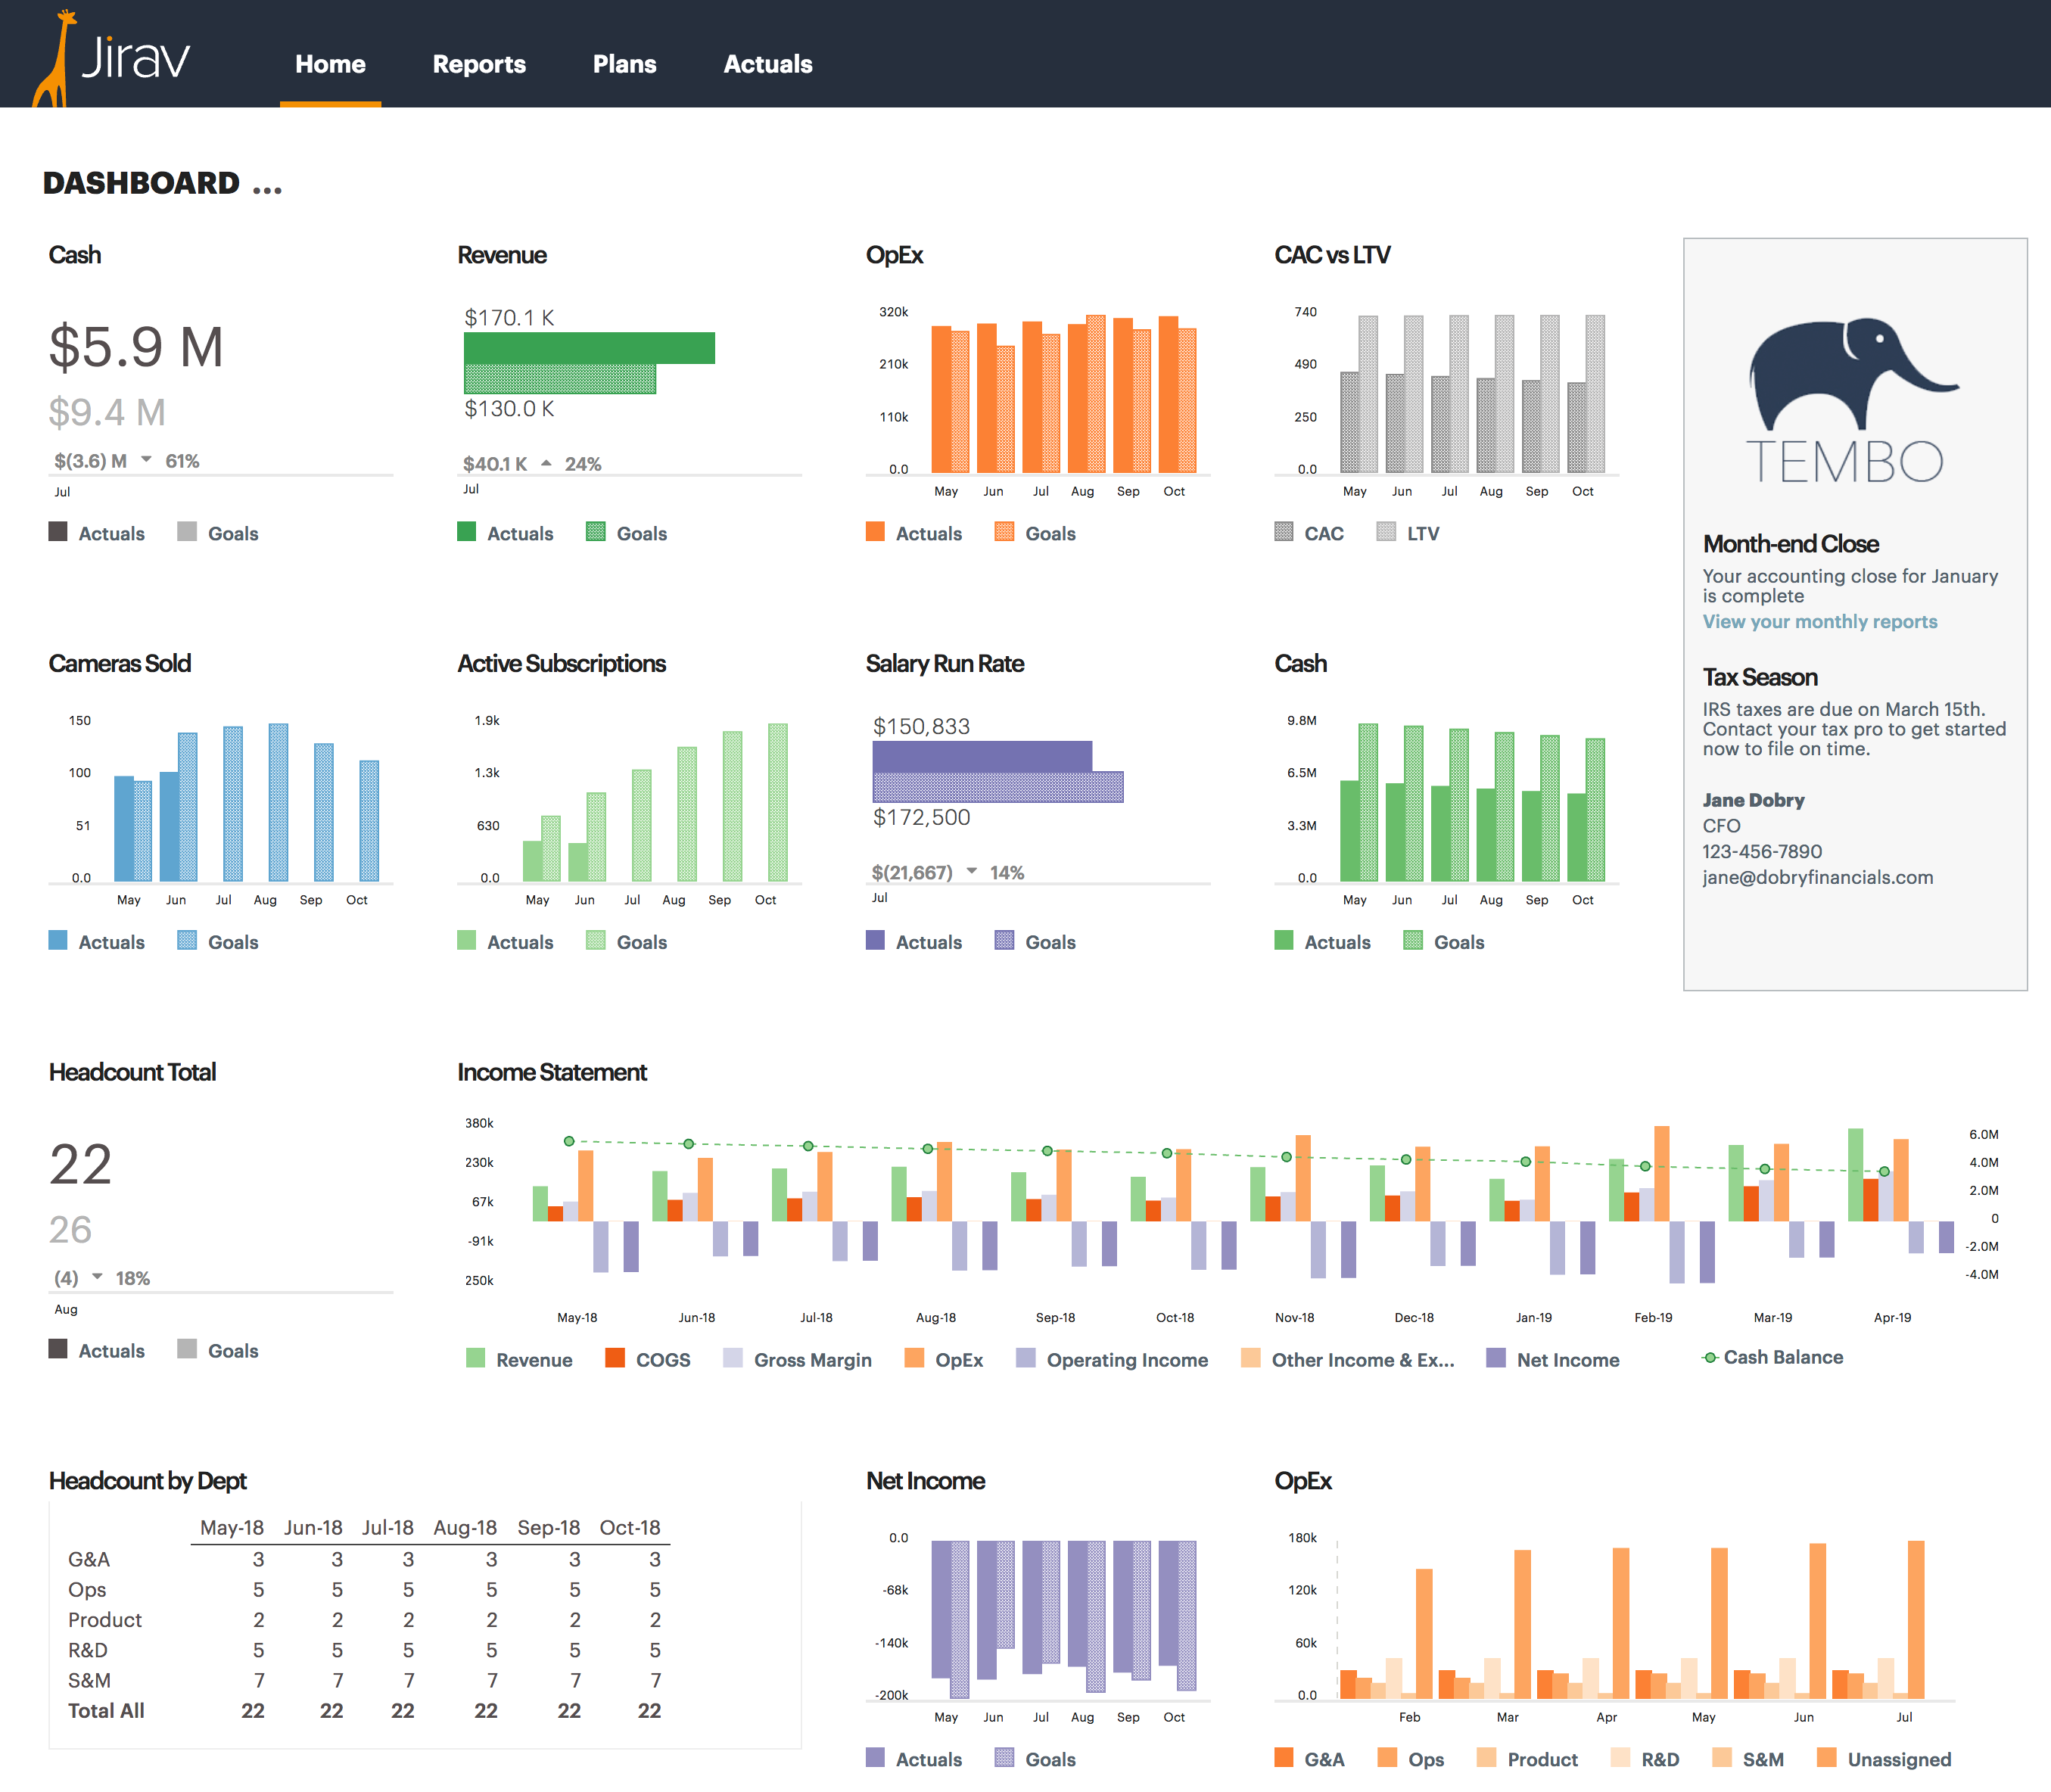The image size is (2051, 1792).
Task: Switch to the Plans tab
Action: coord(624,64)
